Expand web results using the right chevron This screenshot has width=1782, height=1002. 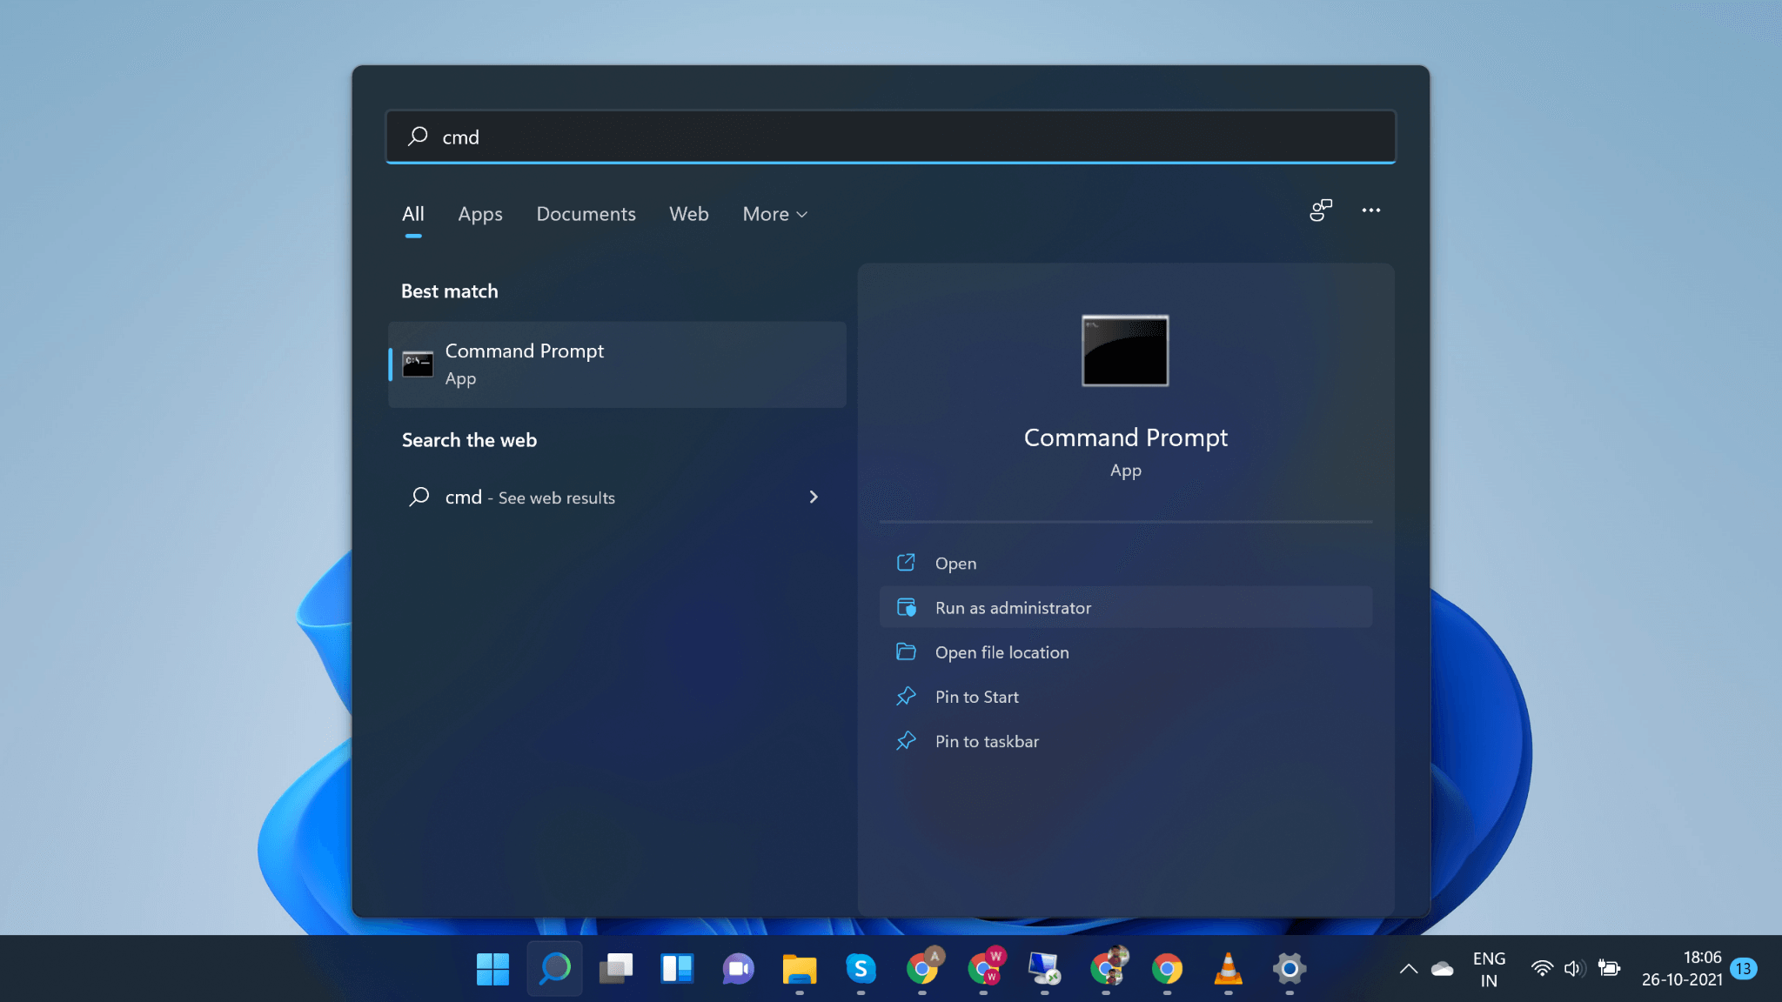814,497
